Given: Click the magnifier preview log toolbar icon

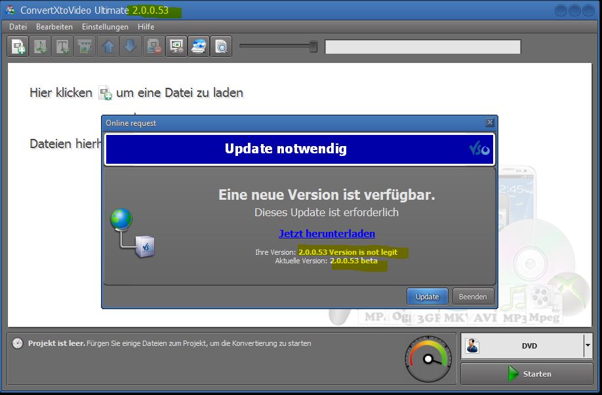Looking at the screenshot, I should tap(221, 47).
